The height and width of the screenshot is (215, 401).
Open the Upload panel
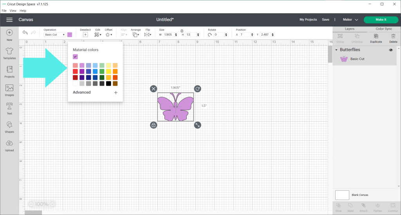click(x=9, y=143)
